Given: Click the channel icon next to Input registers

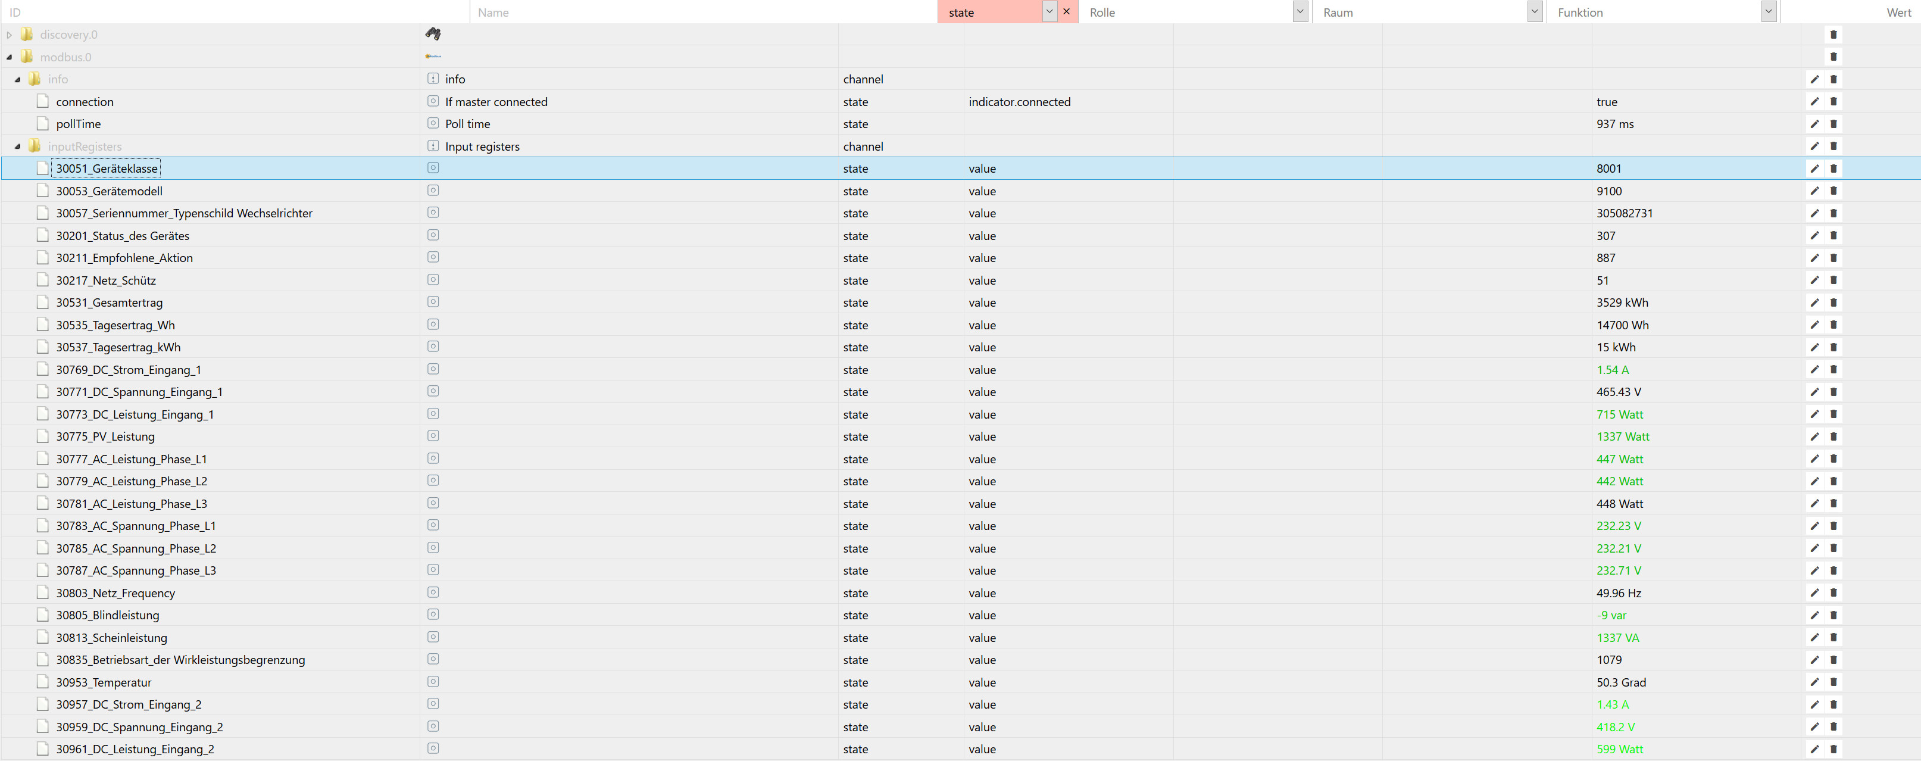Looking at the screenshot, I should (x=433, y=145).
